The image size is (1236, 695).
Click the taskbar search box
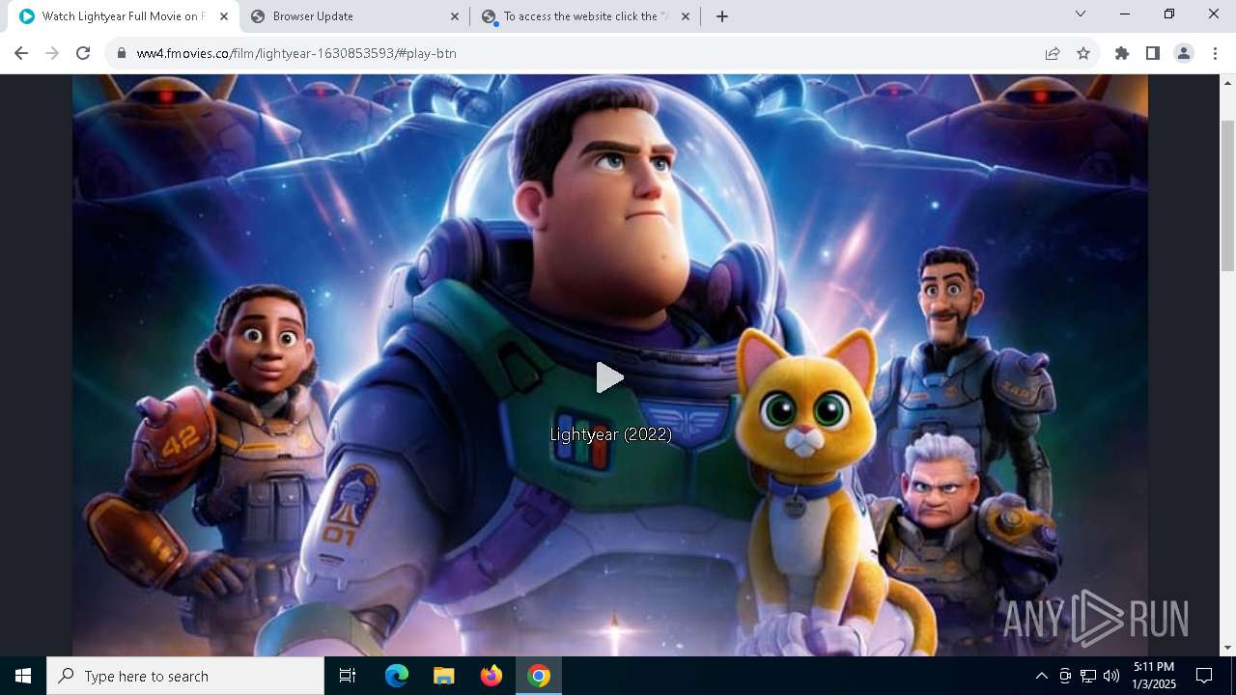[x=185, y=676]
